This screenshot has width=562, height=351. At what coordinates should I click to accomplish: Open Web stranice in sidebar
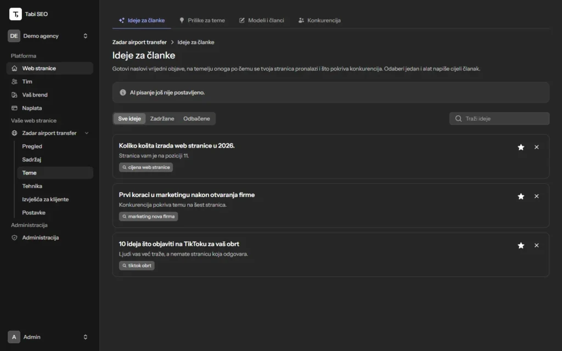pyautogui.click(x=49, y=68)
